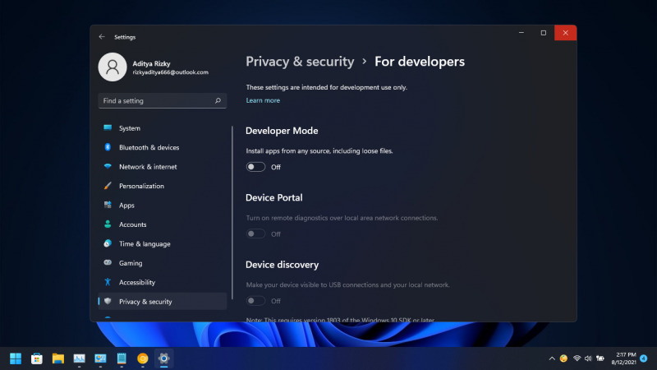
Task: Click the rizkyaditya666@outlook.com email text
Action: (x=170, y=72)
